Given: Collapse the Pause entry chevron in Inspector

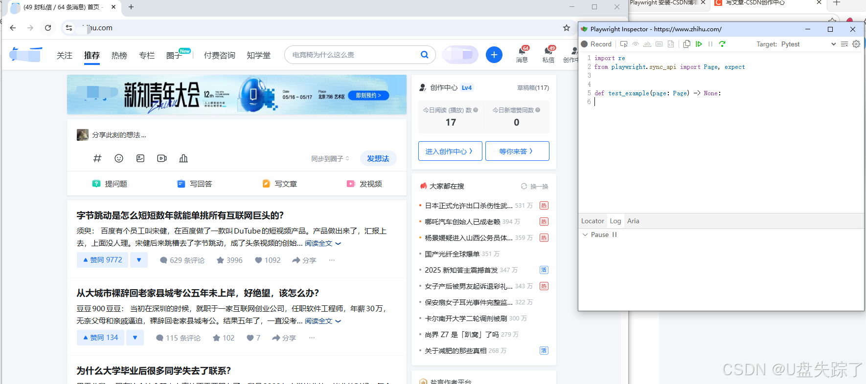Looking at the screenshot, I should [x=585, y=235].
